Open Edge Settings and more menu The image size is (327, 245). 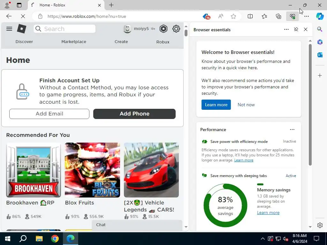pos(306,16)
